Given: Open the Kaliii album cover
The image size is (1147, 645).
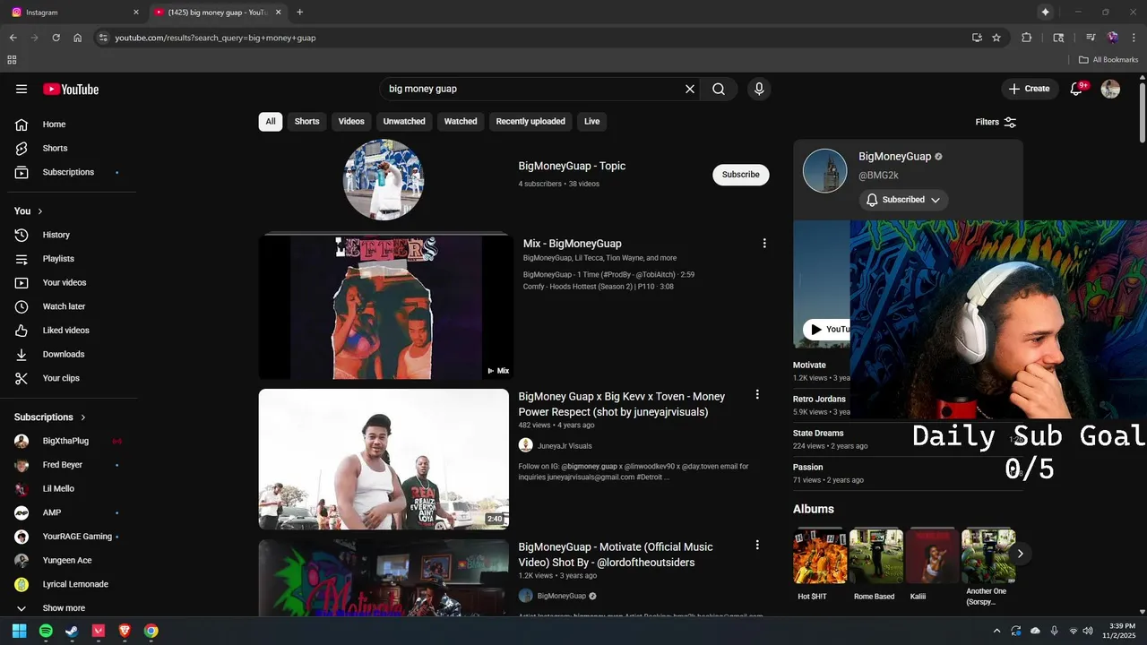Looking at the screenshot, I should (932, 556).
